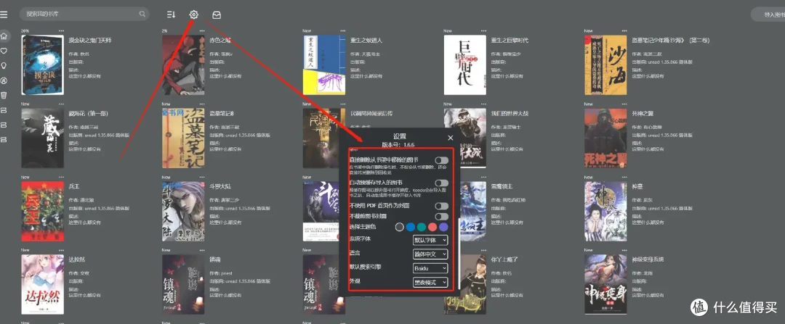This screenshot has width=785, height=324.
Task: Open the 斗罗大陆 book cover
Action: click(x=183, y=211)
